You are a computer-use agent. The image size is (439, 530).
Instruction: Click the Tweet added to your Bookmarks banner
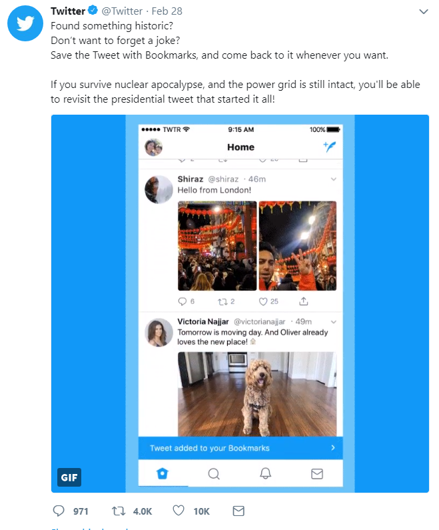tap(240, 448)
